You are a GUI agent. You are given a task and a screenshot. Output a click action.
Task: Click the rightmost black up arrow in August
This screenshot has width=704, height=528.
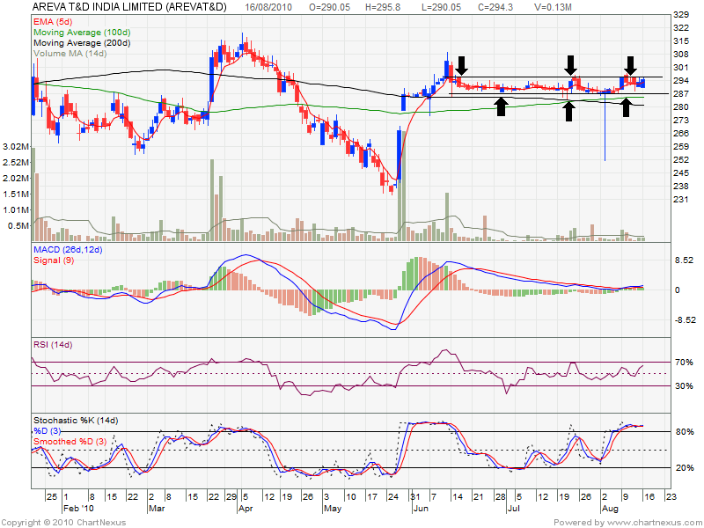click(x=626, y=107)
